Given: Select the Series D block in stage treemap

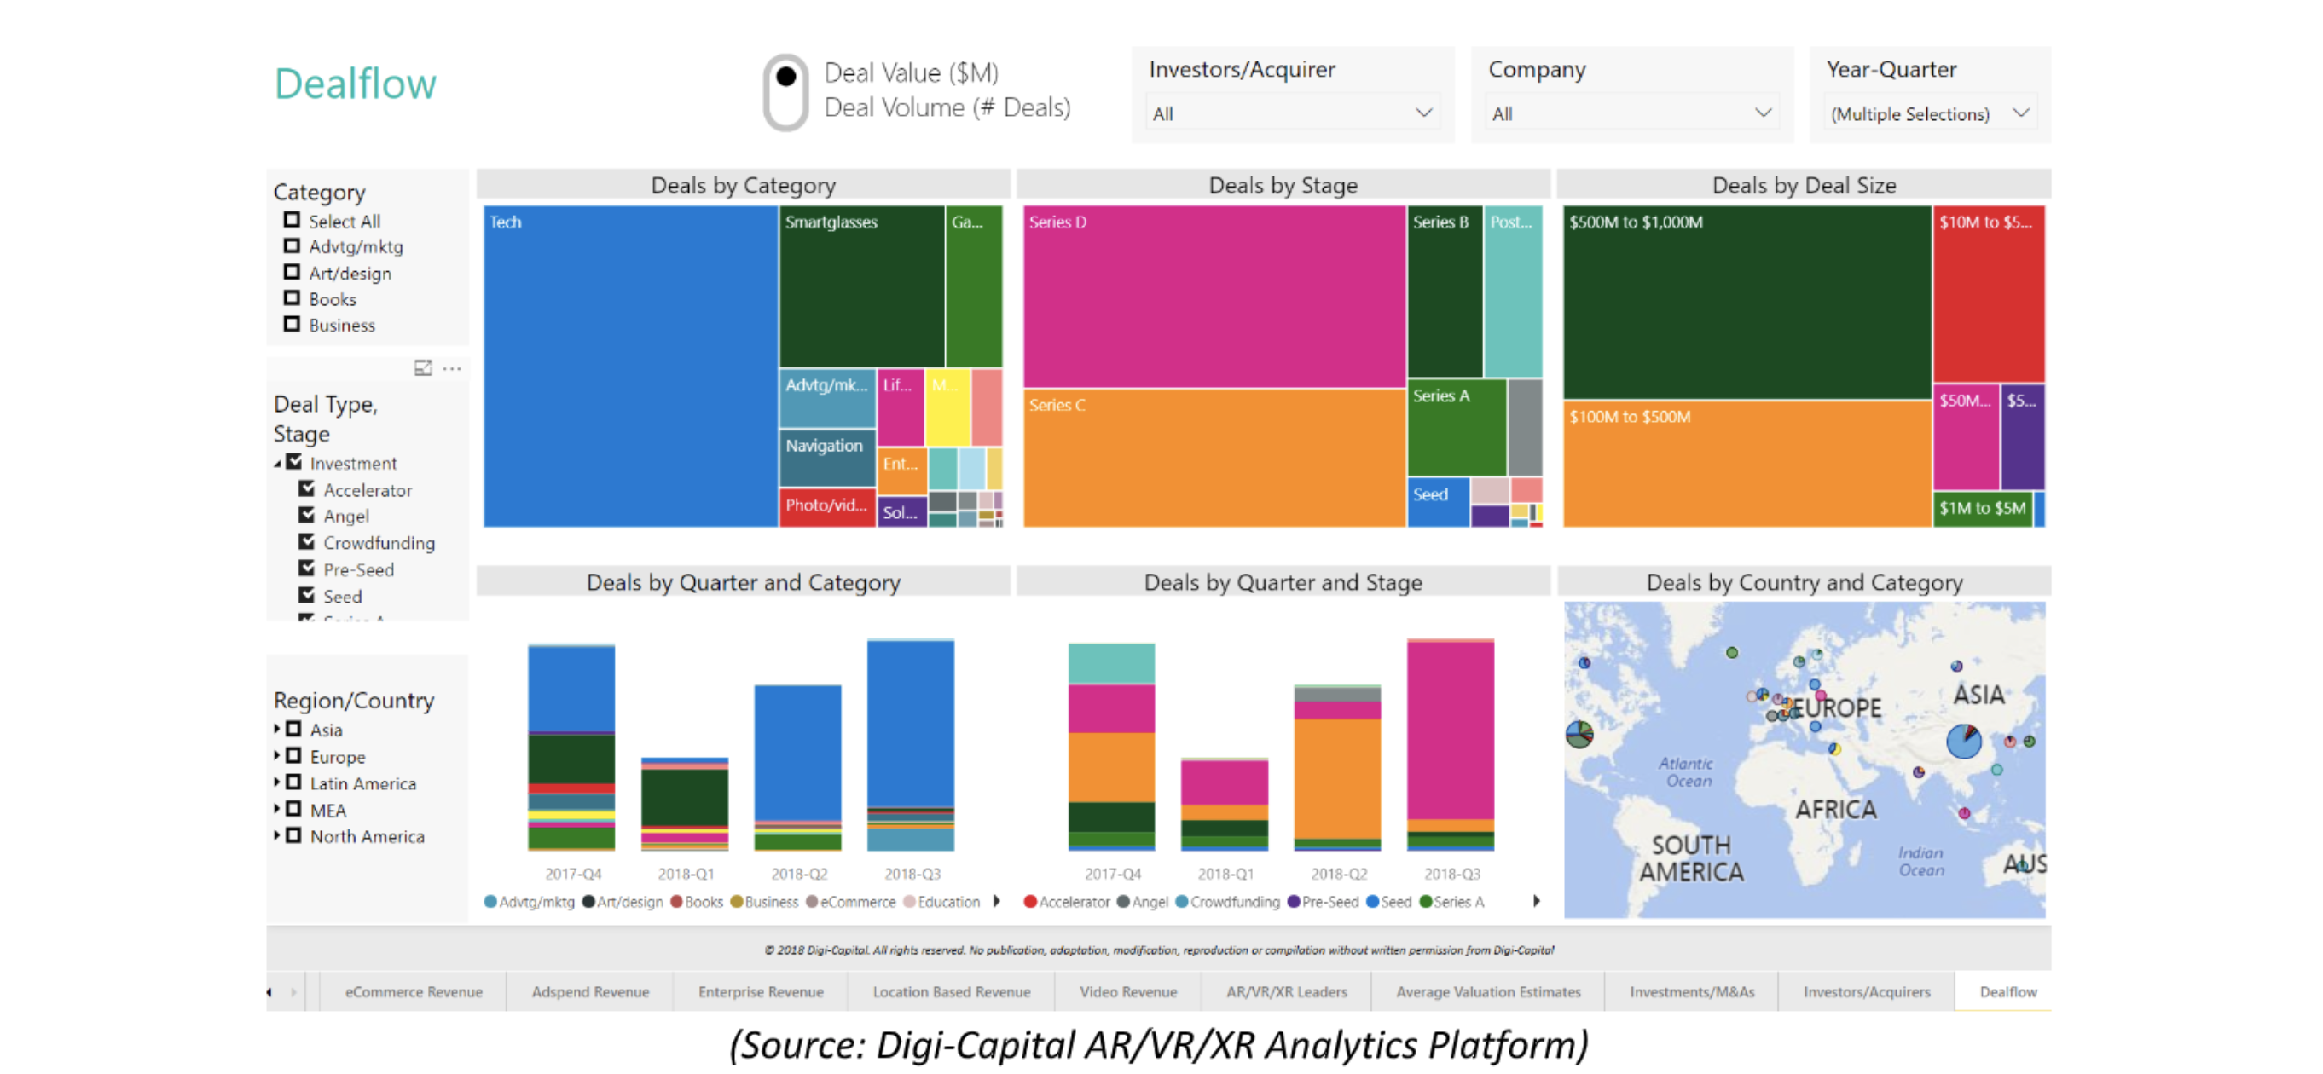Looking at the screenshot, I should [1213, 297].
